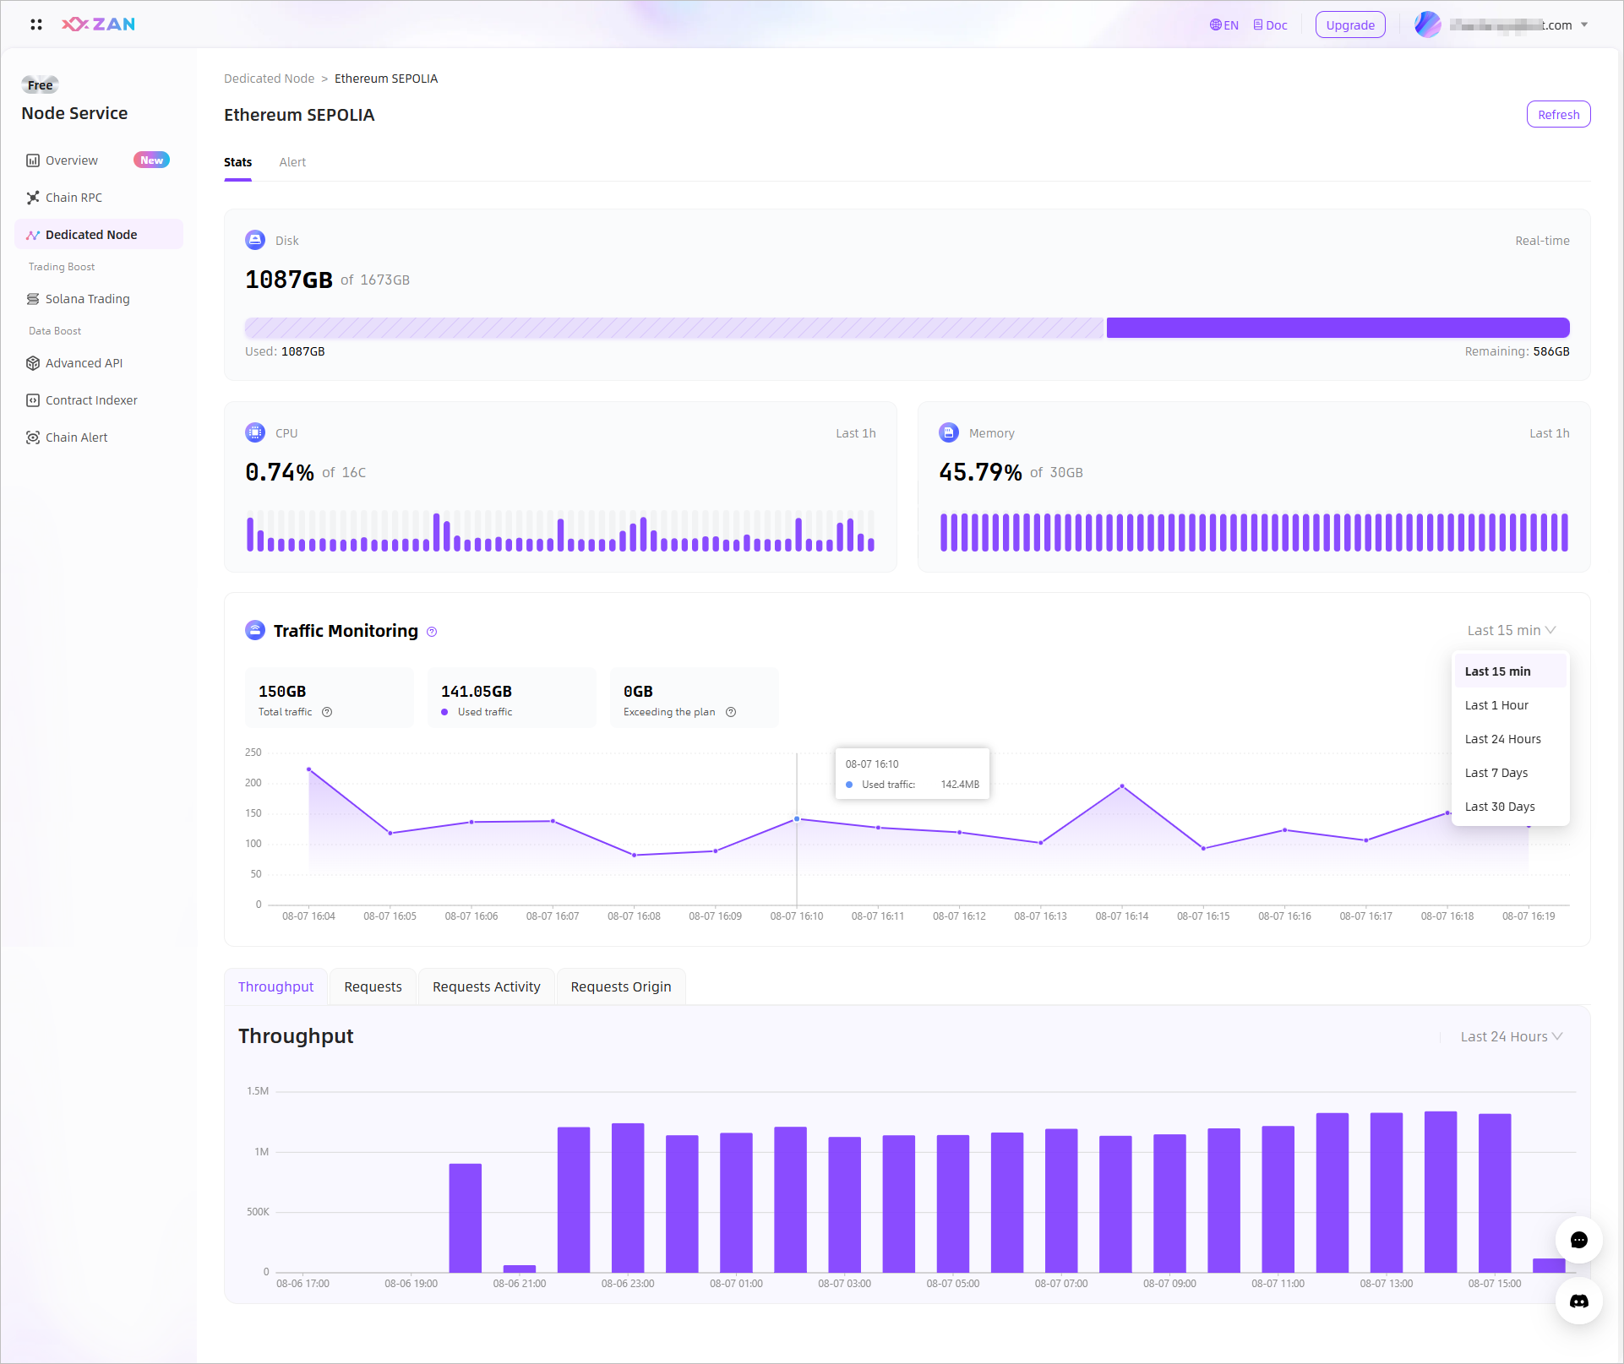Expand the account dropdown arrow

[x=1584, y=25]
